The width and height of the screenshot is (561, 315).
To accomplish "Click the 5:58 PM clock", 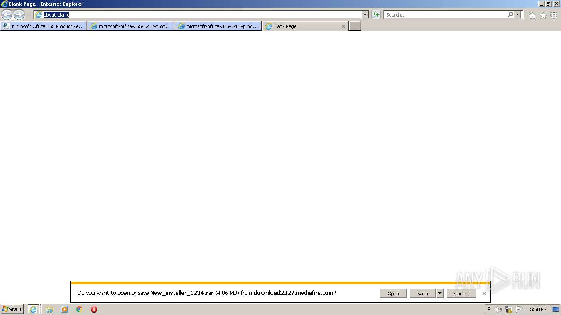I will coord(538,309).
